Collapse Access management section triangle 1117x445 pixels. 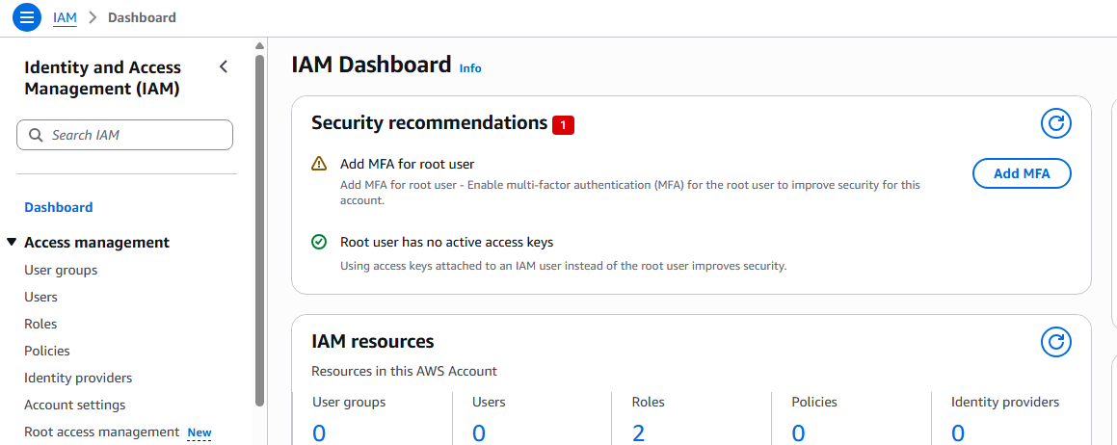tap(12, 242)
